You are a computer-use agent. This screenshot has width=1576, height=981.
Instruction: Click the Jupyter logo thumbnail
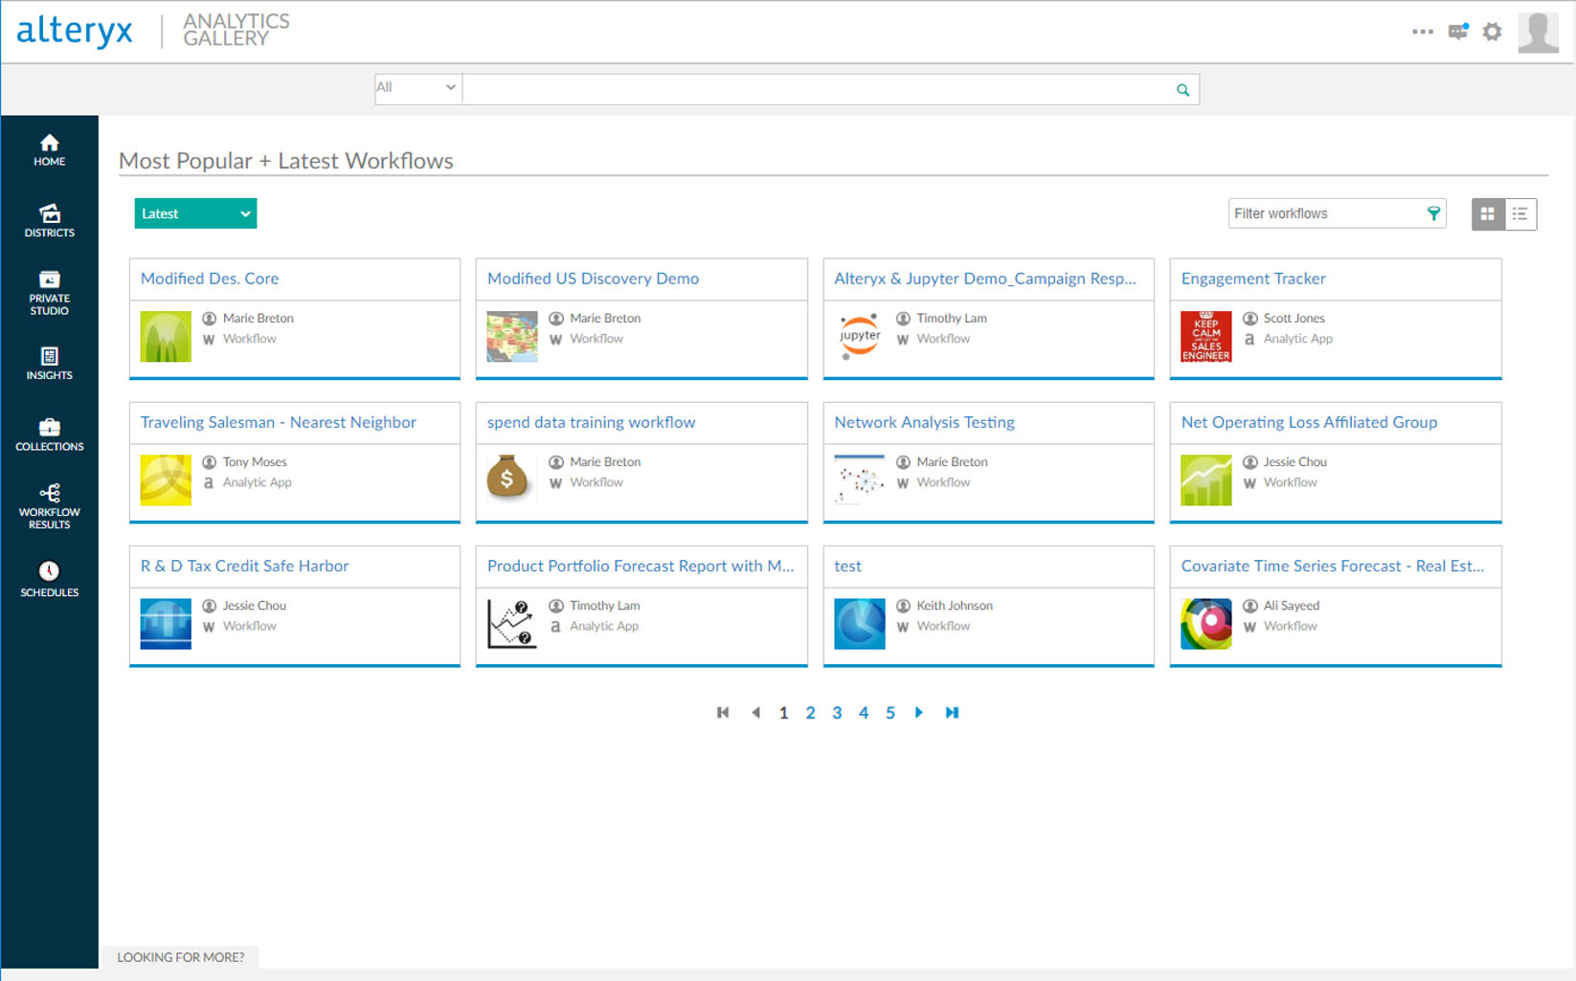click(x=860, y=337)
